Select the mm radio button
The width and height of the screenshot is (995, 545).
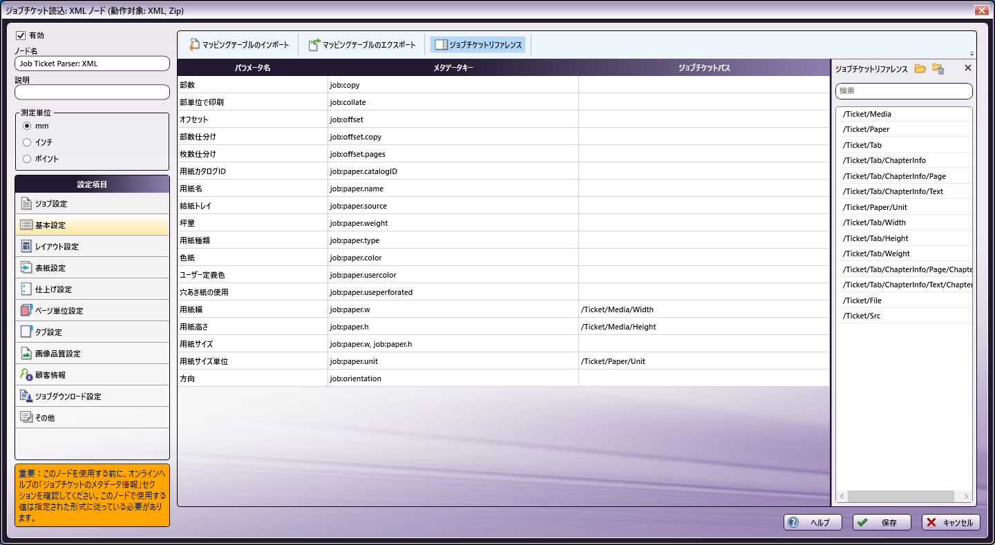[x=27, y=126]
